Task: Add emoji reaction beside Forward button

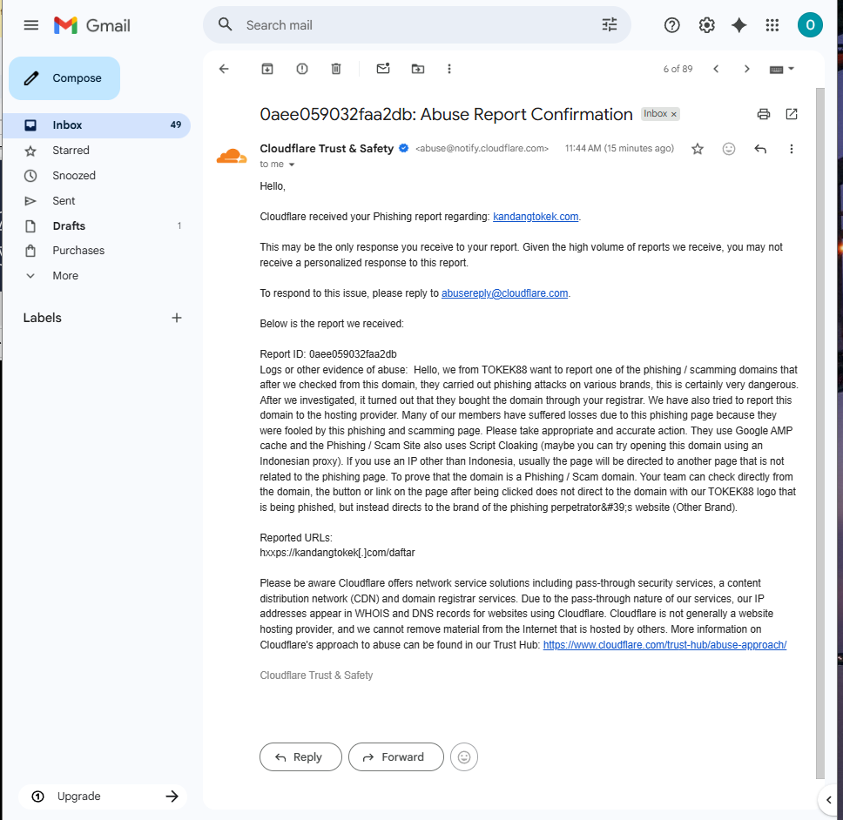Action: coord(464,757)
